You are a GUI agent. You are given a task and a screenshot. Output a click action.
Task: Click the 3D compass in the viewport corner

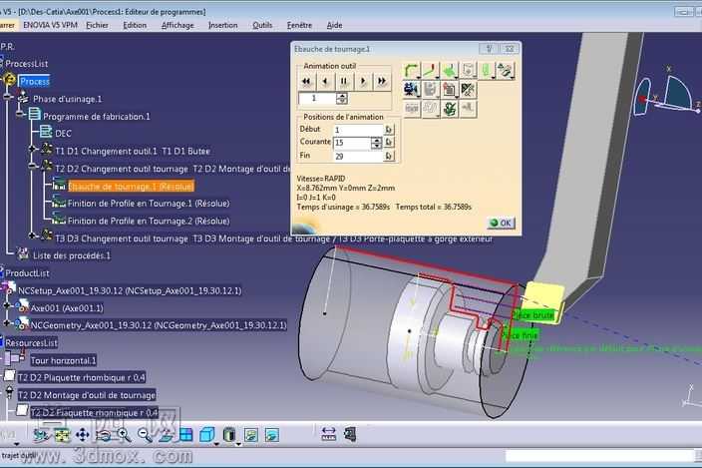tap(667, 95)
